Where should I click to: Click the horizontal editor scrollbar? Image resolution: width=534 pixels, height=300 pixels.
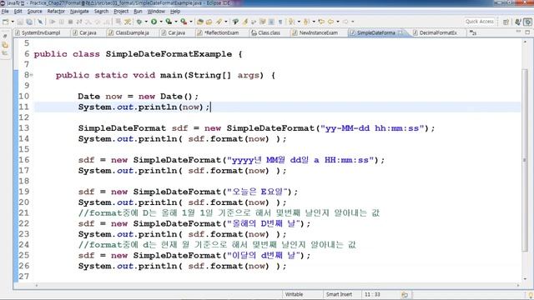click(277, 286)
